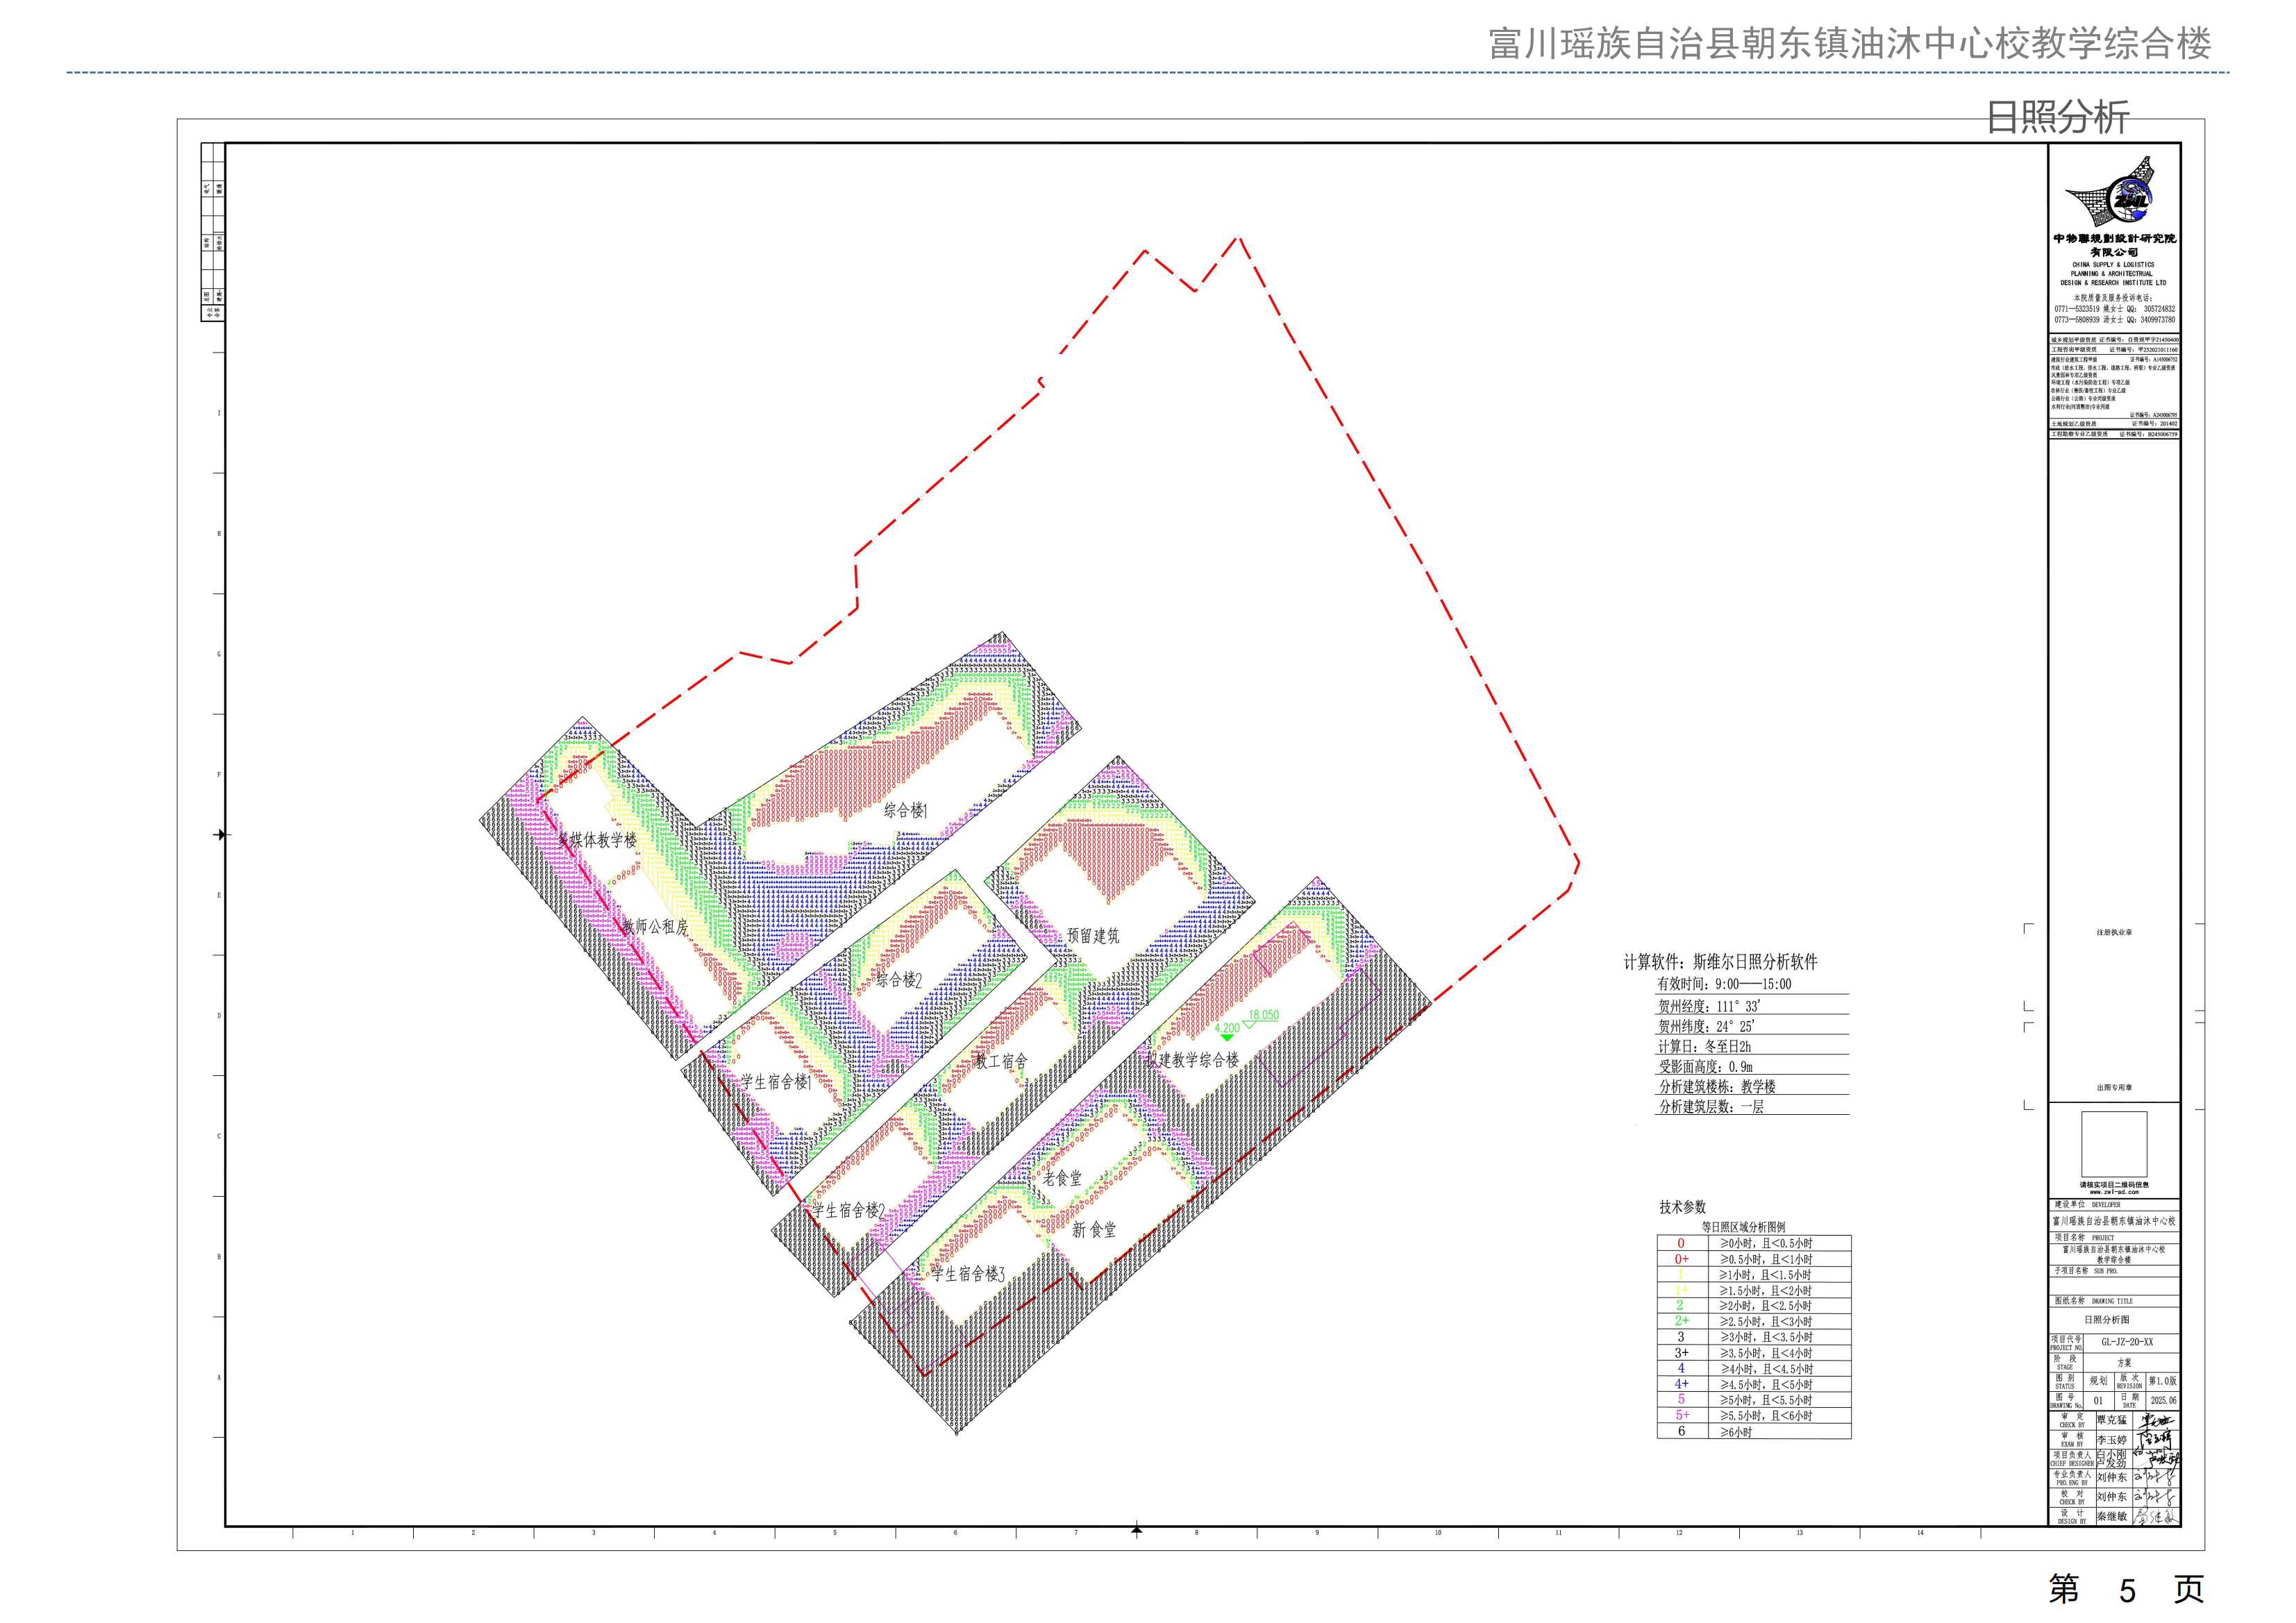Click the 计算日 冬至日2h parameter line

coord(1705,1046)
